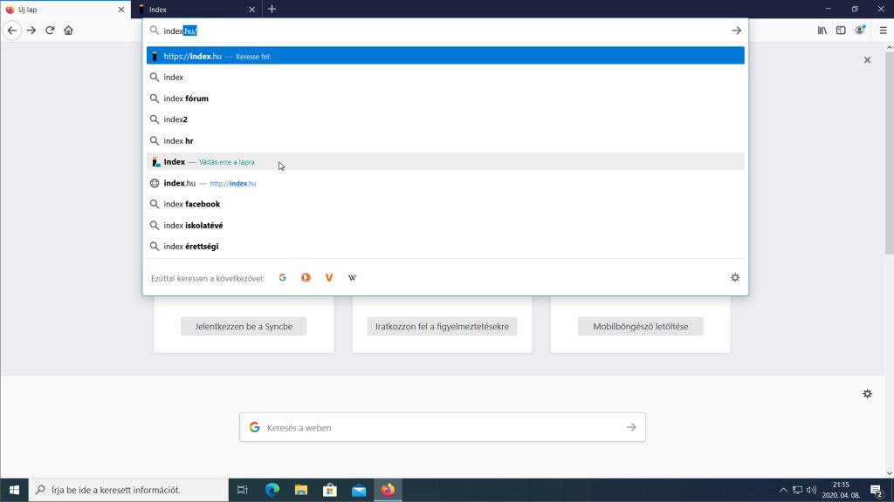Select the https://index.hu suggestion
Viewport: 894px width, 502px height.
445,56
